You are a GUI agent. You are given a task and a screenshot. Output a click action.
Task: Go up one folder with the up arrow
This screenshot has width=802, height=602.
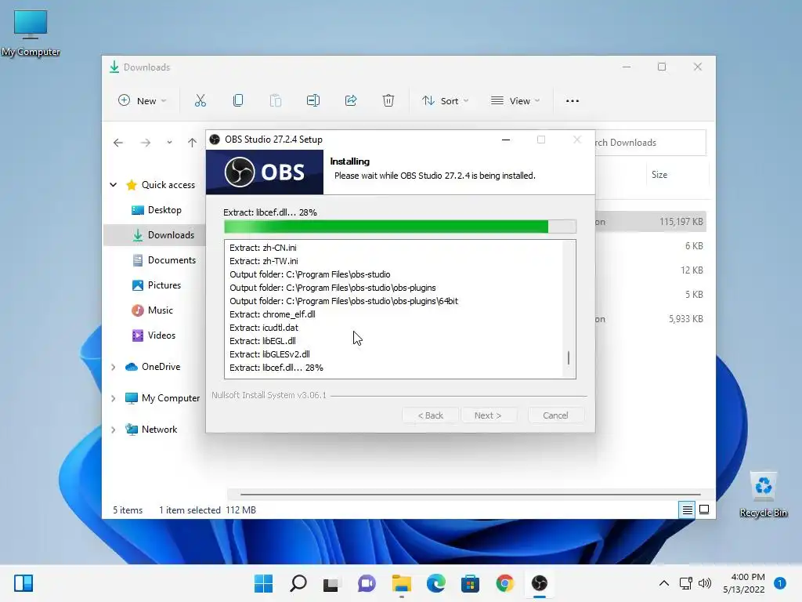[x=192, y=143]
